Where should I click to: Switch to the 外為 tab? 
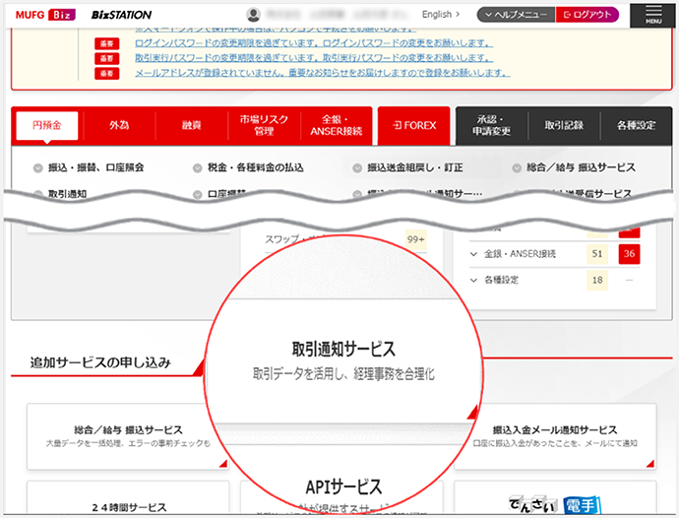[x=119, y=126]
